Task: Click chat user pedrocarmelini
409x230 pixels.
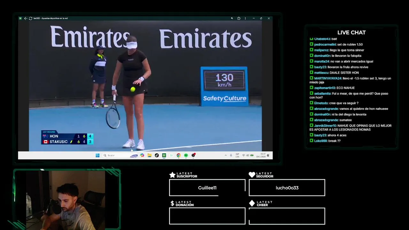Action: 325,44
